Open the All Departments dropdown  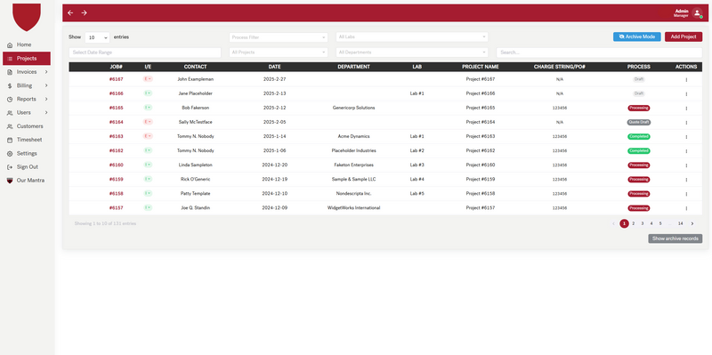412,52
